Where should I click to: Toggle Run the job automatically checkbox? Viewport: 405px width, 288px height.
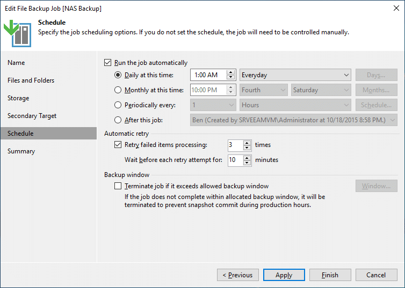(x=108, y=63)
